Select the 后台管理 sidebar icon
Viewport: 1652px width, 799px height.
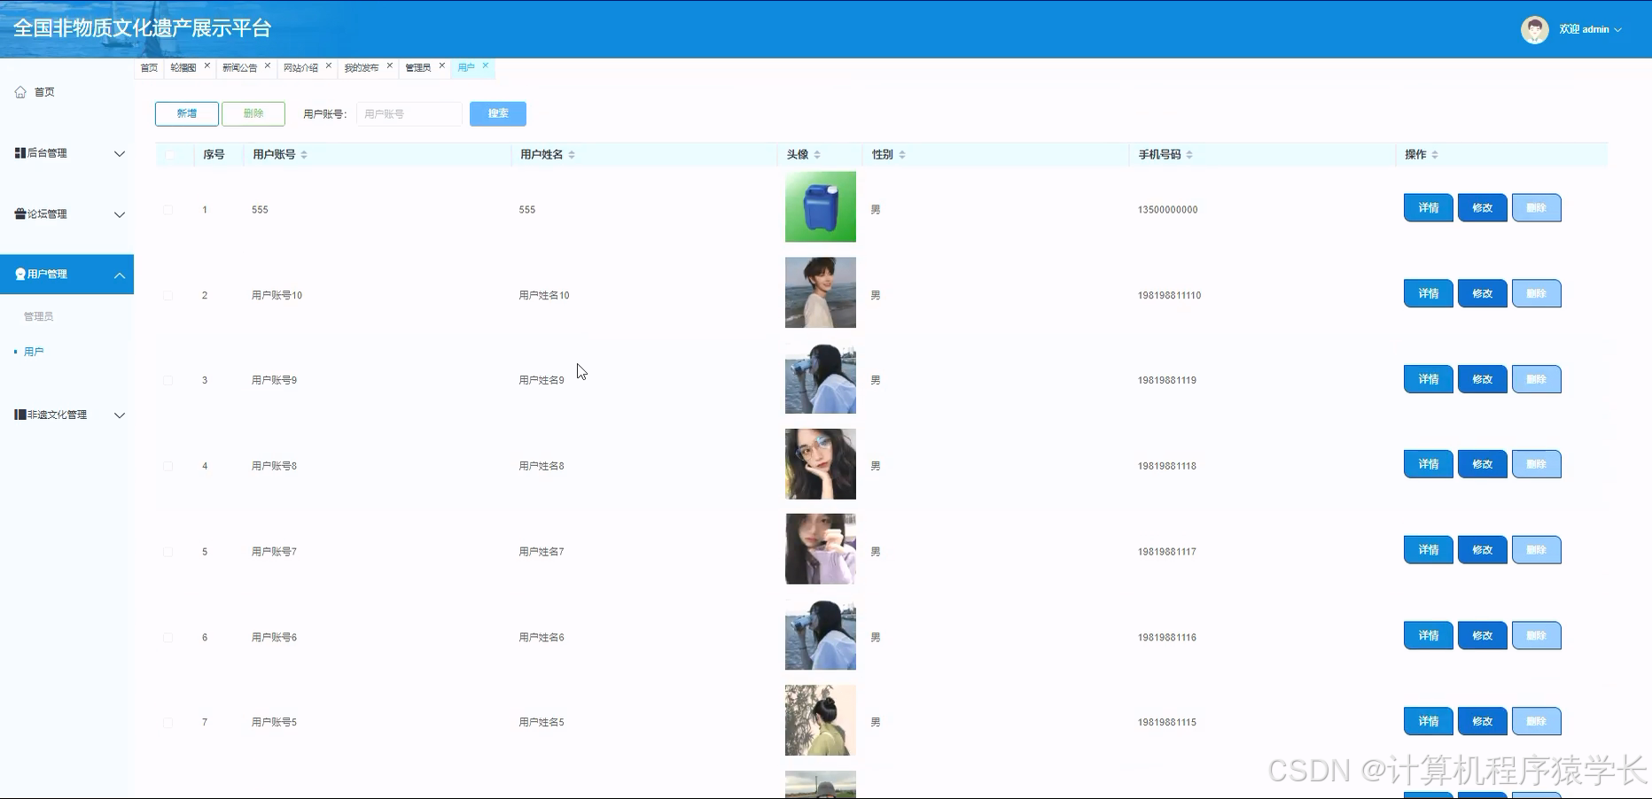(x=19, y=152)
